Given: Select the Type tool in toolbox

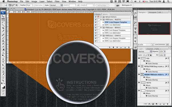Looking at the screenshot, I should pos(3,62).
